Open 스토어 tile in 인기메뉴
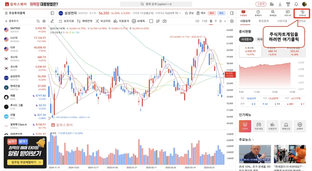Screen dimensions: 312x171 pos(245,126)
